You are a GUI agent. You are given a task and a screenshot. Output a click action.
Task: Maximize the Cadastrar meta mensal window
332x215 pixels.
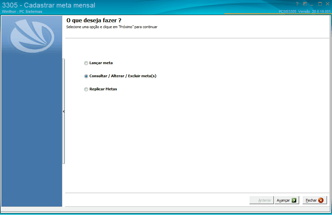(320, 4)
